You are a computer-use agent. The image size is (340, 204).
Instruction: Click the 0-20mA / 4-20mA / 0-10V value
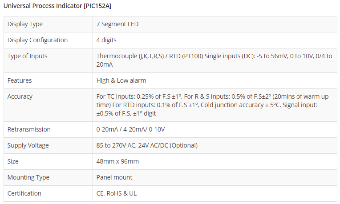(133, 129)
